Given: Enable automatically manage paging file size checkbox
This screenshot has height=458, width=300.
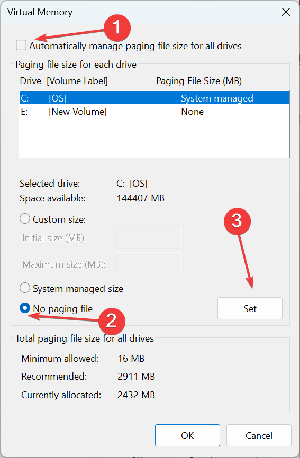Looking at the screenshot, I should click(x=21, y=45).
